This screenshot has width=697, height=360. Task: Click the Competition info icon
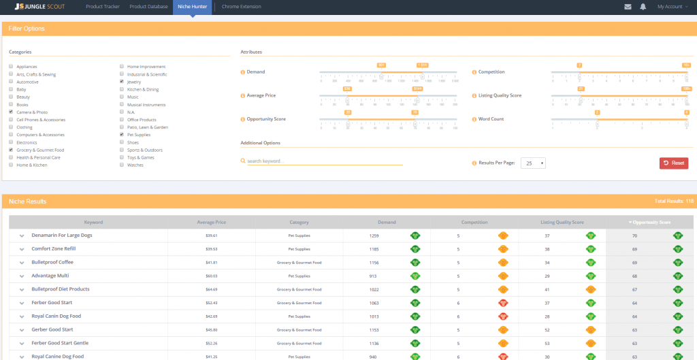tap(474, 72)
